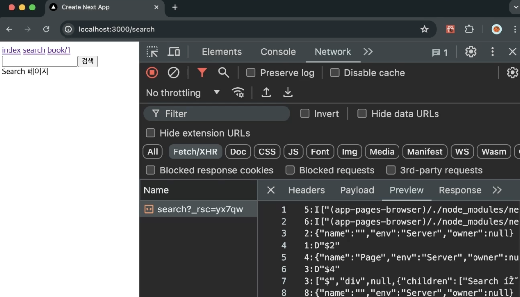The height and width of the screenshot is (297, 520).
Task: Filter requests by Media
Action: (x=382, y=152)
